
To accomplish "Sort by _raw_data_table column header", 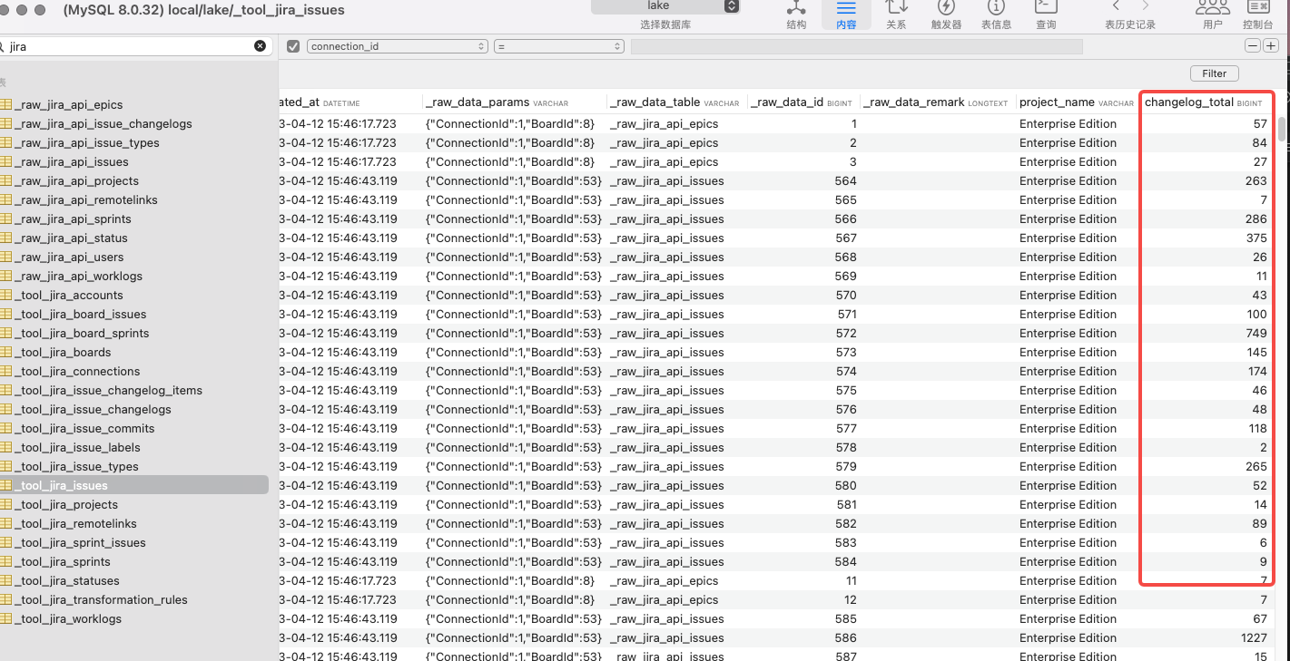I will pos(675,102).
